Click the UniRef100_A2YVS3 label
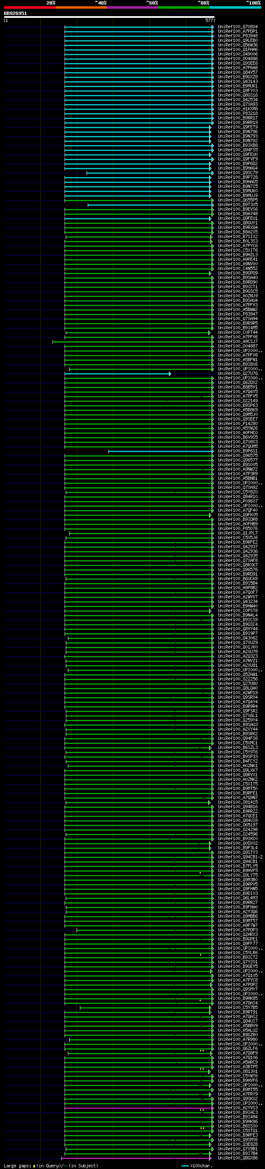 point(238,1108)
